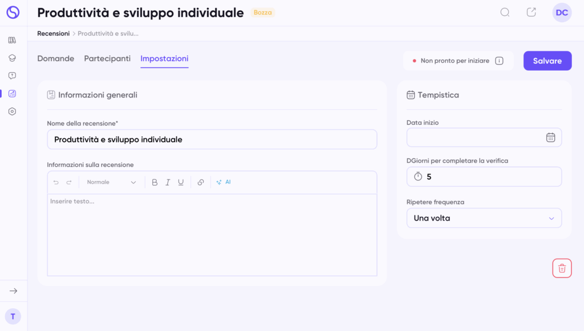Click the Salvare button
The image size is (584, 331).
point(547,61)
